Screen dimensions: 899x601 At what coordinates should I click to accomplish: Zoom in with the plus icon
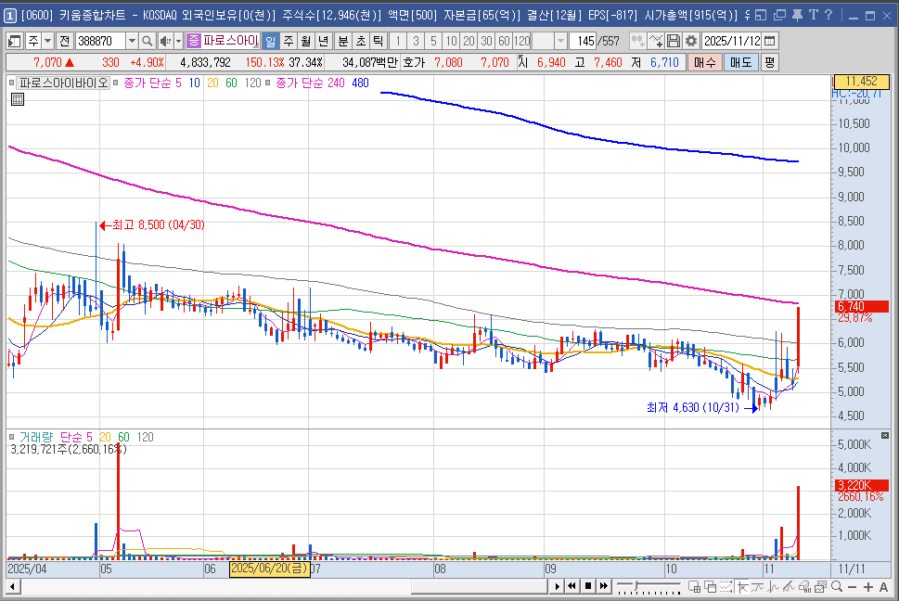pyautogui.click(x=868, y=587)
